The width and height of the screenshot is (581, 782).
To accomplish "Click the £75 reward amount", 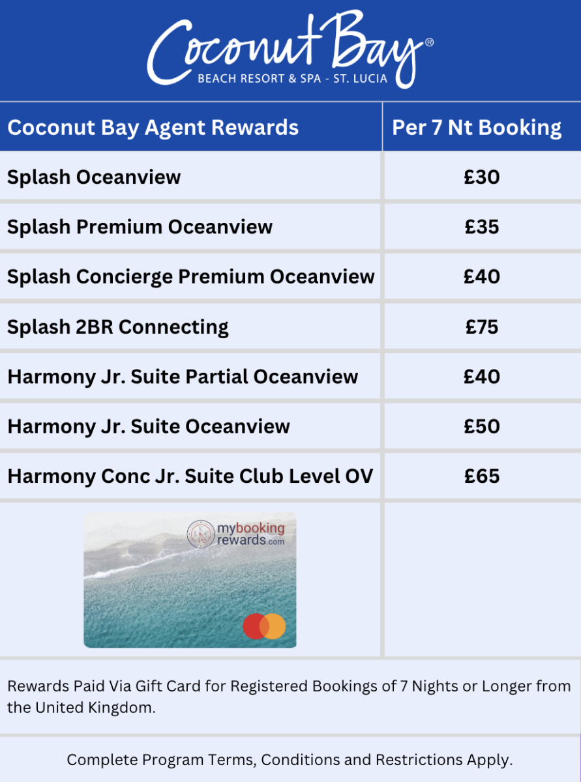I will pos(482,326).
